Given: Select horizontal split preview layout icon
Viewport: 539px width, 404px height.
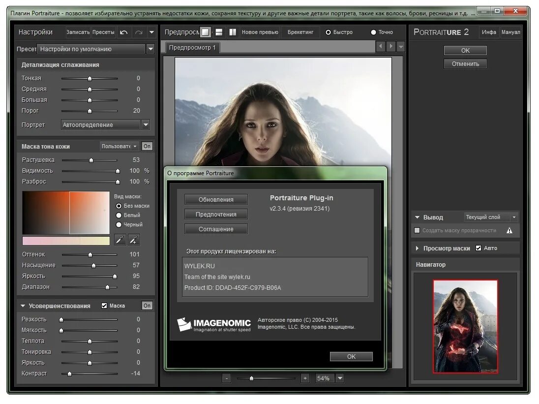Looking at the screenshot, I should pyautogui.click(x=219, y=32).
